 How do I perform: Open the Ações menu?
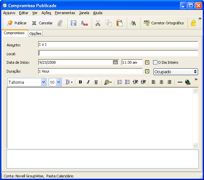[x=46, y=13]
